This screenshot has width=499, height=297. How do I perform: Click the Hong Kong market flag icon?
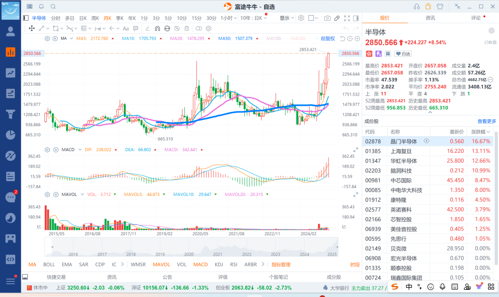(x=369, y=54)
